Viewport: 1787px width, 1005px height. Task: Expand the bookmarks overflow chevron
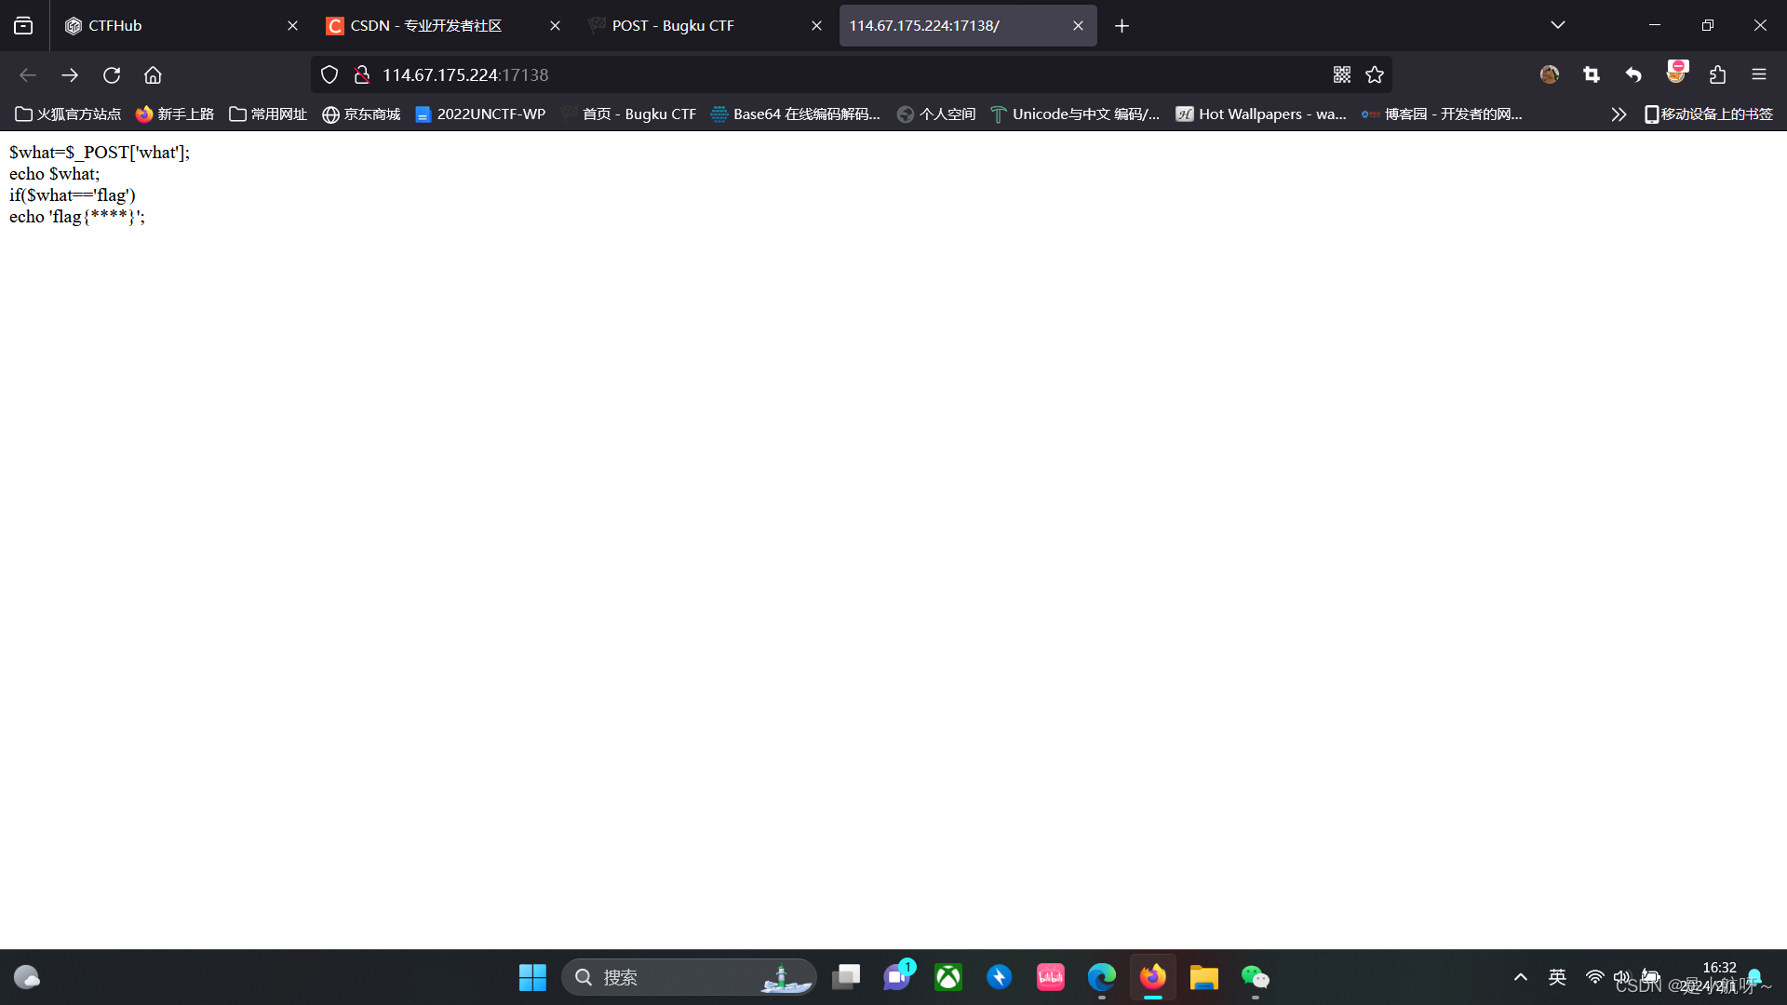pyautogui.click(x=1619, y=114)
